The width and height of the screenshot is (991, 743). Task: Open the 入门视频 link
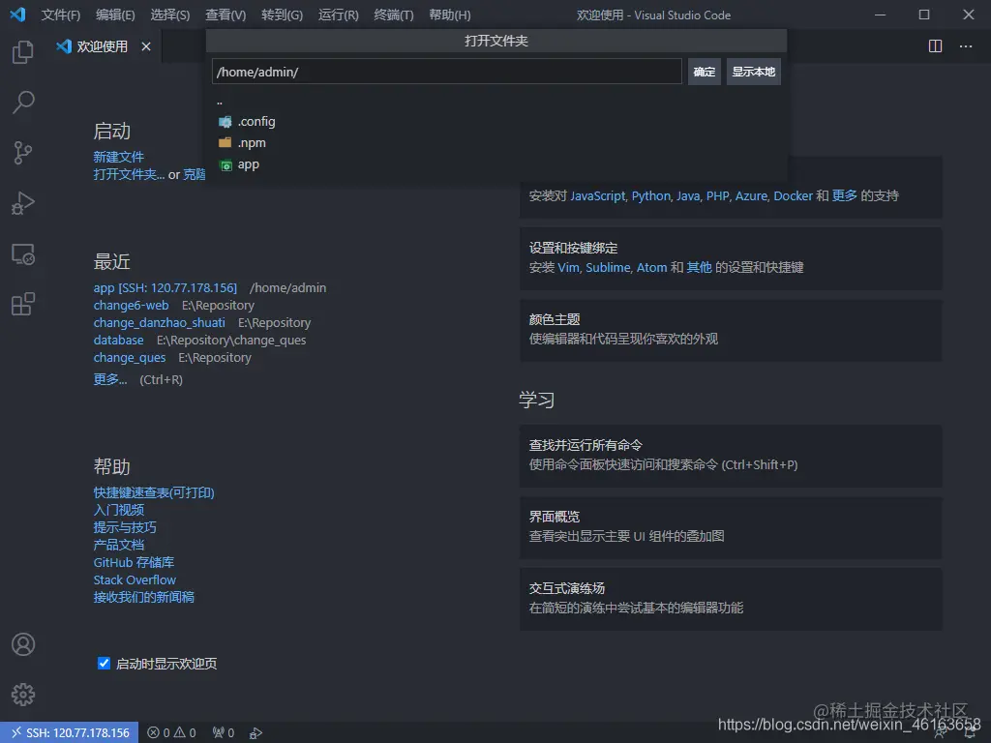click(x=119, y=510)
